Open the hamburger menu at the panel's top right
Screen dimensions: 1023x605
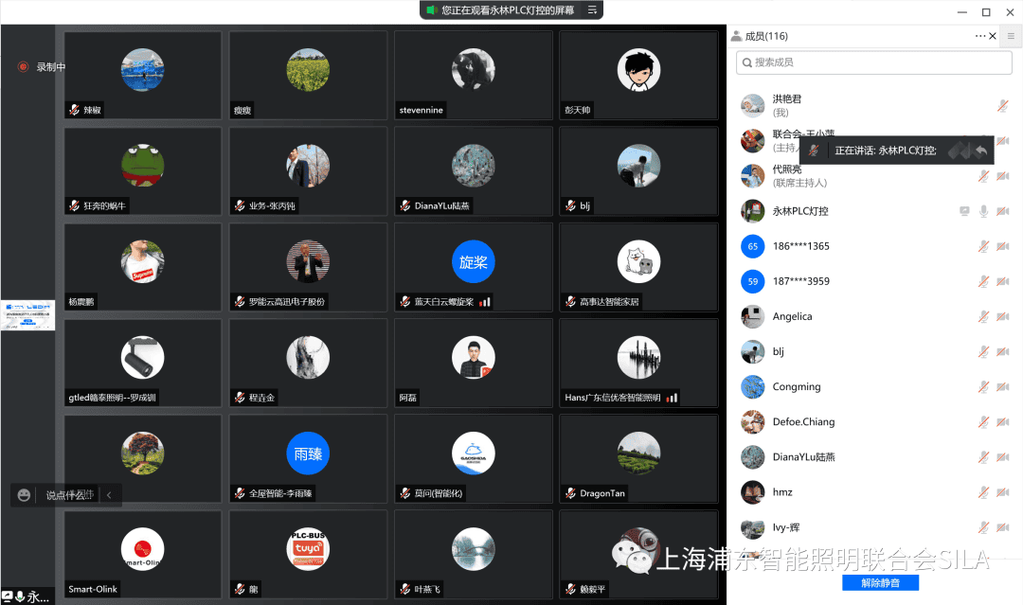tap(1011, 36)
